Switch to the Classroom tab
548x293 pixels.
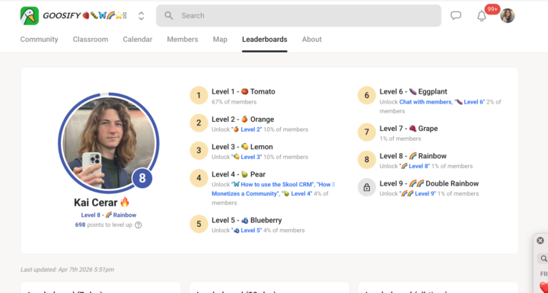90,39
